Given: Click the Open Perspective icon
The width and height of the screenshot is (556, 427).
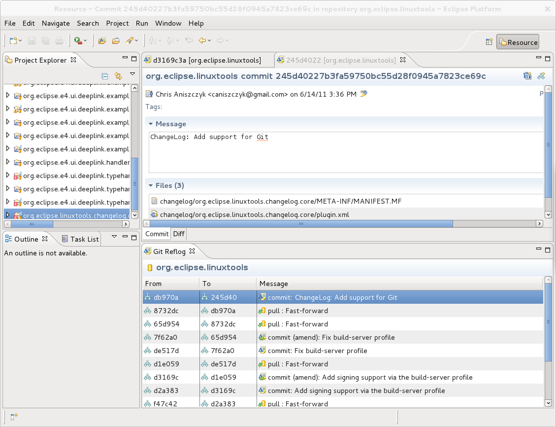Looking at the screenshot, I should tap(489, 42).
